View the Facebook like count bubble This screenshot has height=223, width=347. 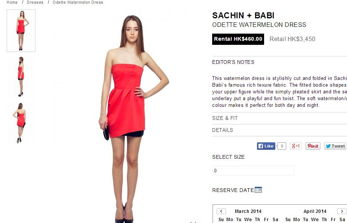tap(282, 146)
